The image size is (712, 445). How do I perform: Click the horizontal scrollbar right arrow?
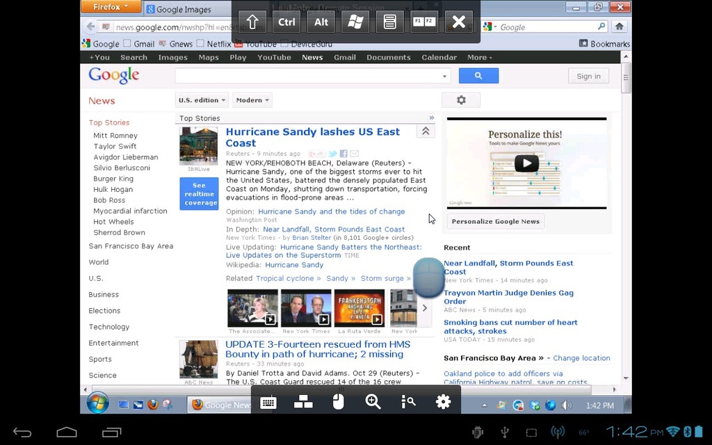(614, 389)
